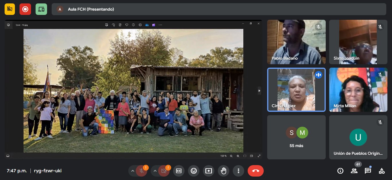Toggle the camera off button

pos(164,171)
